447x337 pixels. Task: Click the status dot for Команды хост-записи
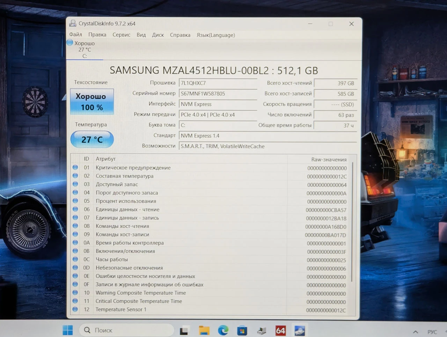75,234
